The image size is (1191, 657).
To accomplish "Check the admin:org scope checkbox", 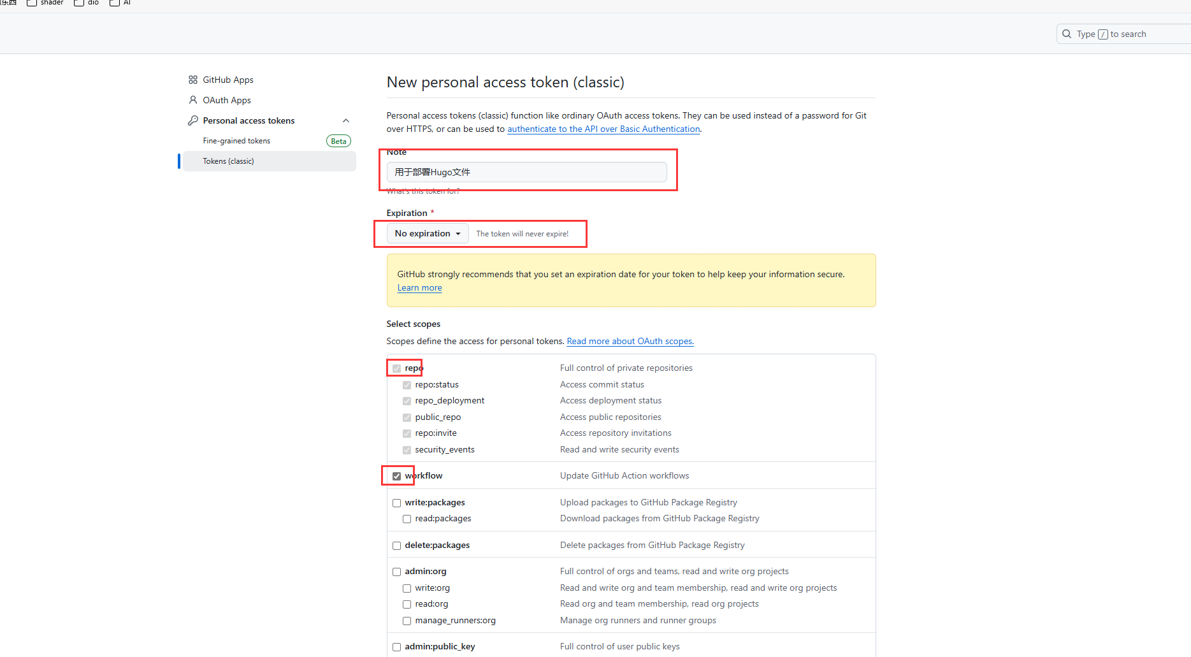I will click(x=397, y=572).
